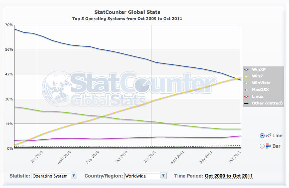Click the Win7 legend label
The image size is (289, 188).
(257, 76)
